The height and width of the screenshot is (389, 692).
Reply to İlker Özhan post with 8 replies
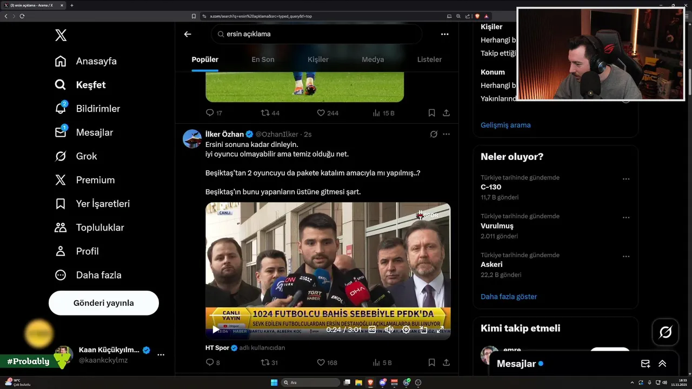[213, 363]
